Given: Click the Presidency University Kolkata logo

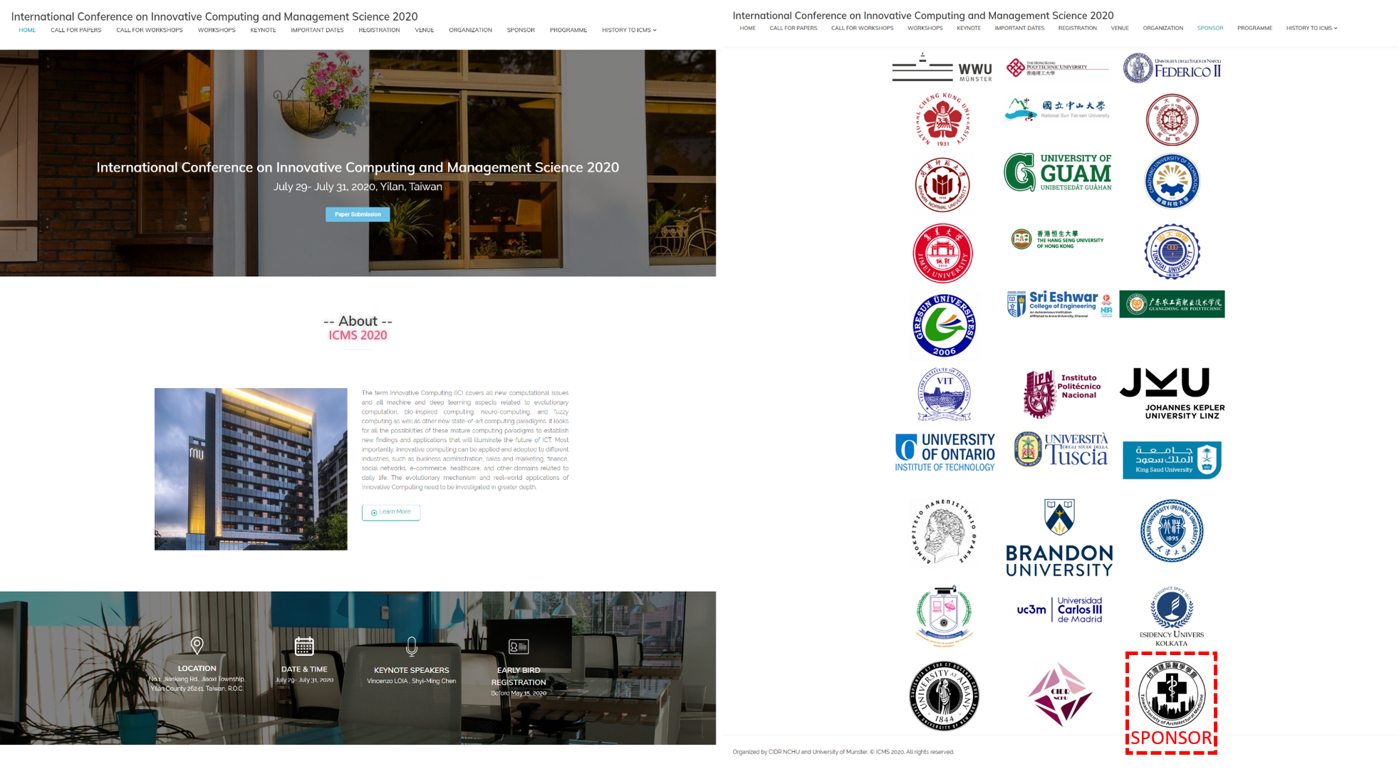Looking at the screenshot, I should point(1172,617).
